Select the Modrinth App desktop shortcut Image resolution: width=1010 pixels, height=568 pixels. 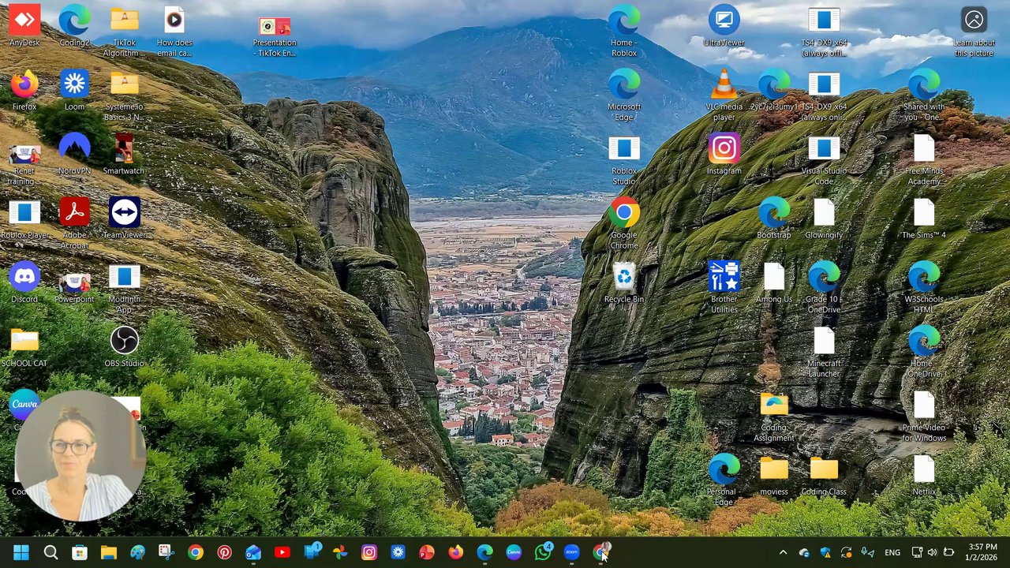click(124, 288)
